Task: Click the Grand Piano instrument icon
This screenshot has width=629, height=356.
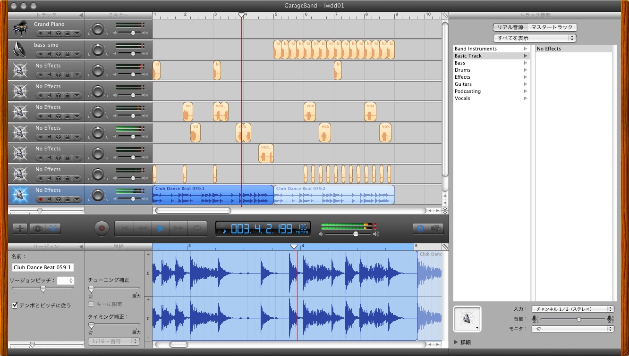Action: point(20,29)
